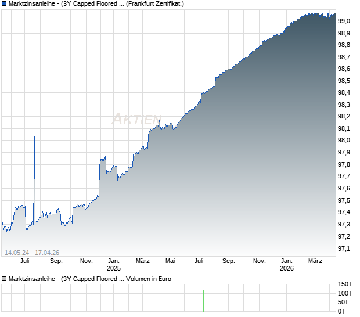Click the gray volume legend square
The image size is (360, 317).
[5, 279]
